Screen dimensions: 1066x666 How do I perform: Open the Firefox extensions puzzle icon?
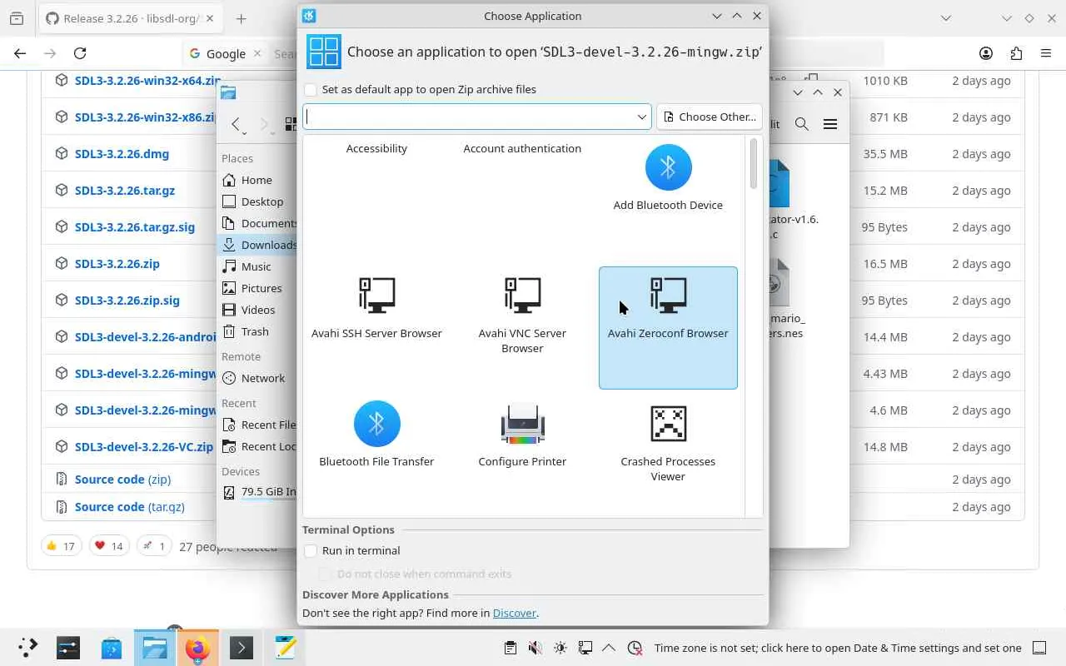tap(1016, 53)
